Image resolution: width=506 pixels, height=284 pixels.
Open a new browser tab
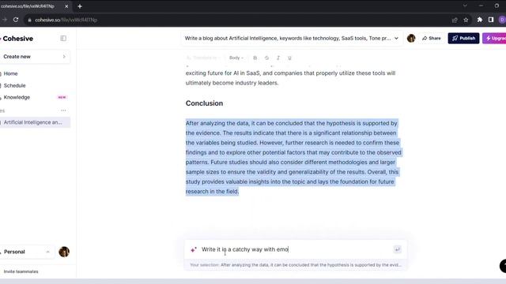click(80, 6)
